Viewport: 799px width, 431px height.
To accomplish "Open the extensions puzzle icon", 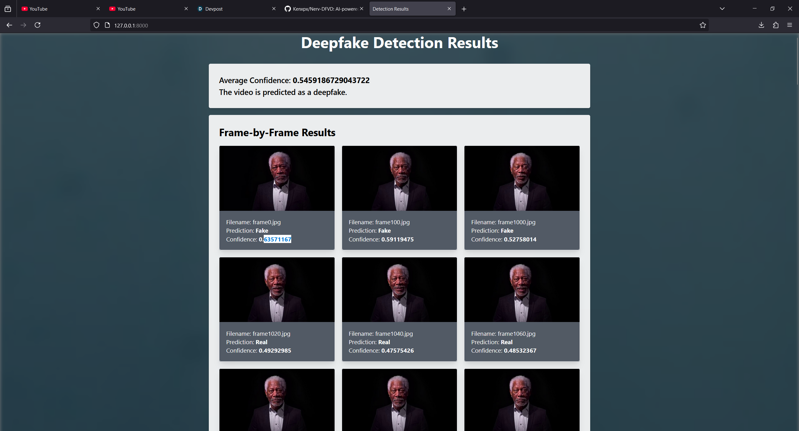I will [x=776, y=25].
